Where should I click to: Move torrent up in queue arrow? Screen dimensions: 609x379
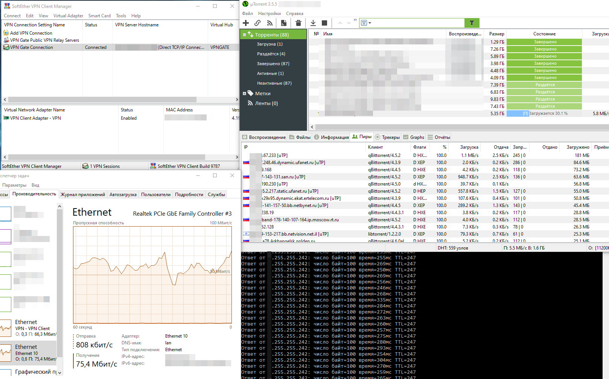(x=340, y=23)
